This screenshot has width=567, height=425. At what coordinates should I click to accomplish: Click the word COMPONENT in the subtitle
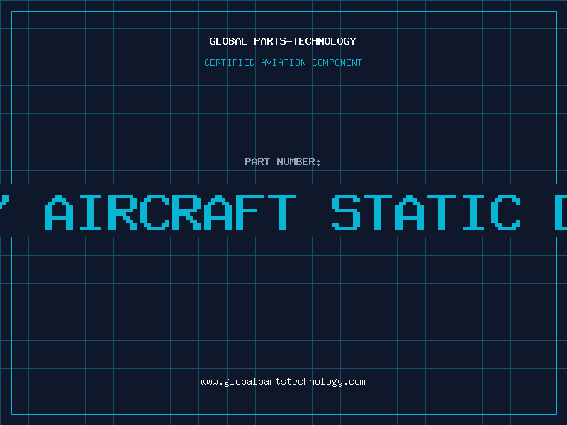(337, 62)
